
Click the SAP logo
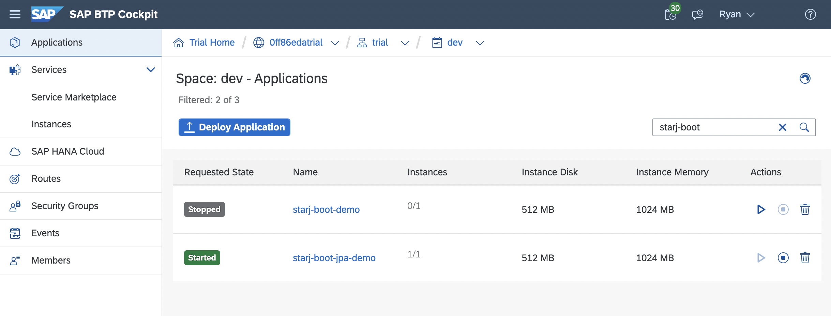point(47,14)
